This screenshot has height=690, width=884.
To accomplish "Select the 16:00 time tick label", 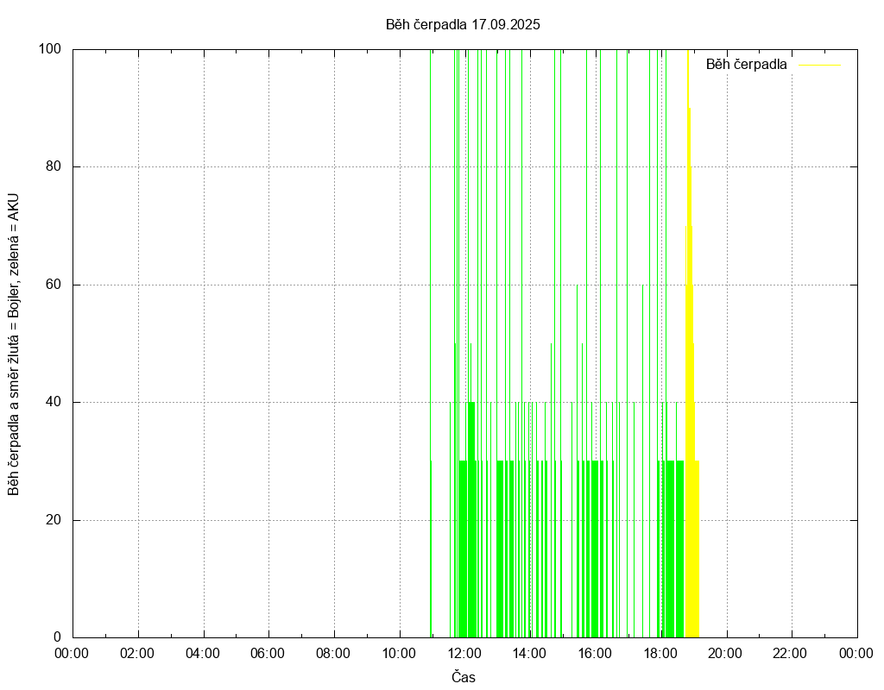I will [x=595, y=653].
